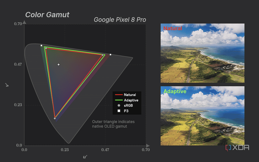Screen dimensions: 259x162
Task: Click the 'Natural' legend entry text
Action: (130, 95)
